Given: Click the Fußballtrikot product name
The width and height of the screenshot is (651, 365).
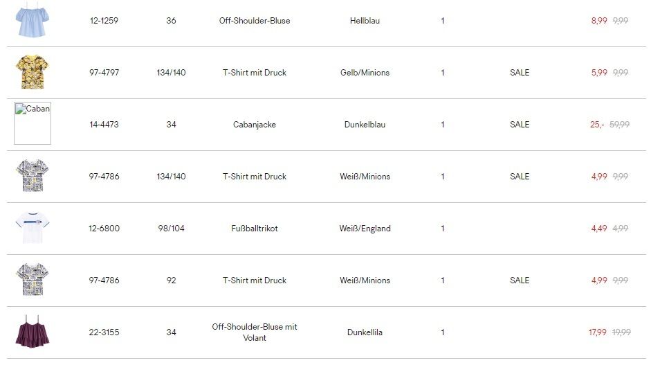Looking at the screenshot, I should click(x=255, y=229).
